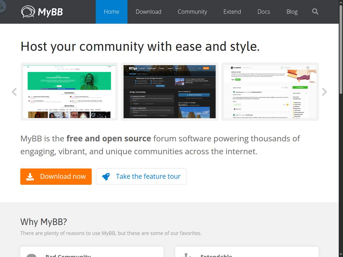Advance carousel with the right arrow
The image size is (343, 257).
(x=324, y=92)
